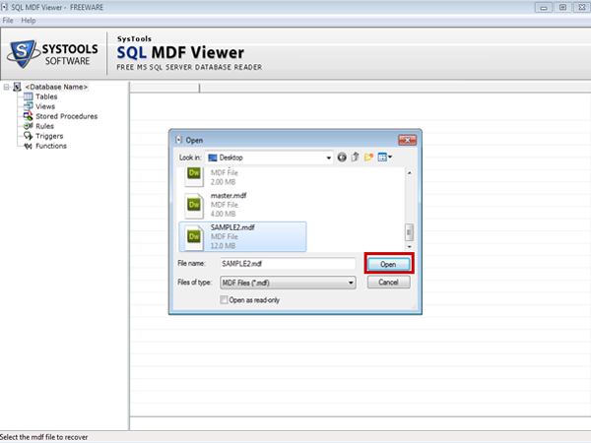Select Functions in the tree
Image resolution: width=591 pixels, height=443 pixels.
pyautogui.click(x=51, y=146)
